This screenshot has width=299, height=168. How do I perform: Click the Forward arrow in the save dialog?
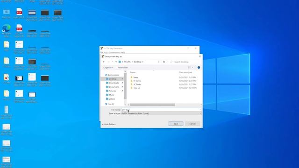tap(108, 62)
